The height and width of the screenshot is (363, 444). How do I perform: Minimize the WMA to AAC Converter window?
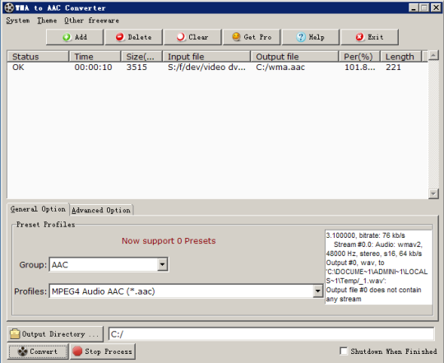pyautogui.click(x=414, y=7)
